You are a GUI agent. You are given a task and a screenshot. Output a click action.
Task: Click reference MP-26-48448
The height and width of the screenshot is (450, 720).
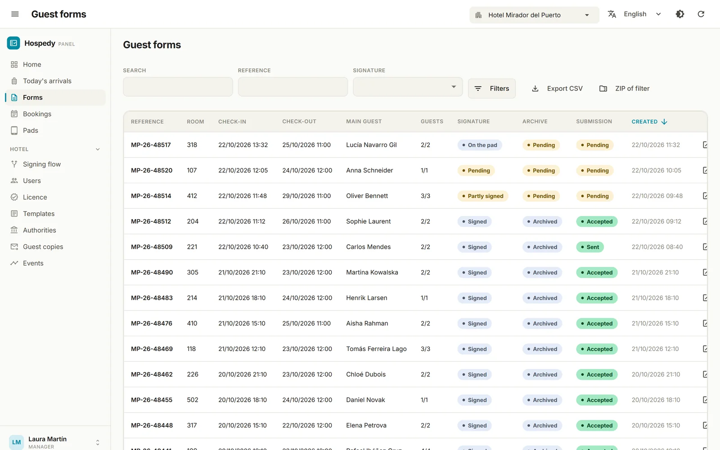(x=152, y=425)
